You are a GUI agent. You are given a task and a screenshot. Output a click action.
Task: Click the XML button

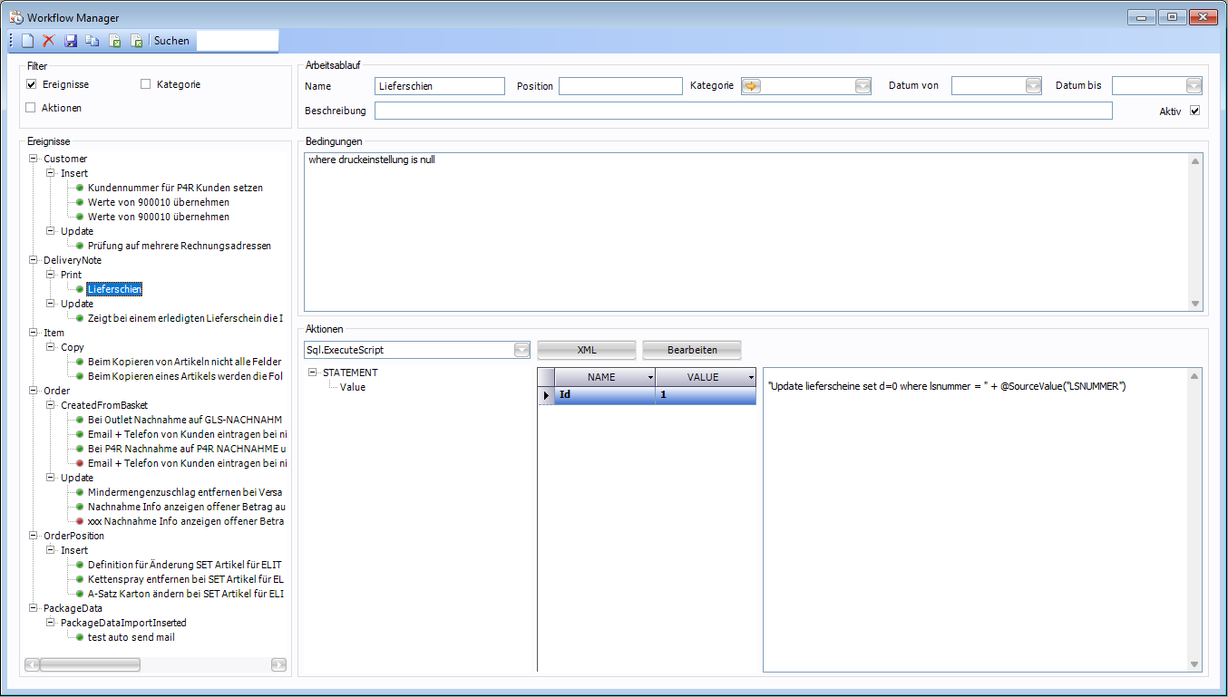point(586,350)
